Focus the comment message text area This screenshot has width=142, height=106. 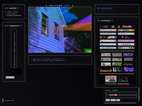tap(14, 74)
